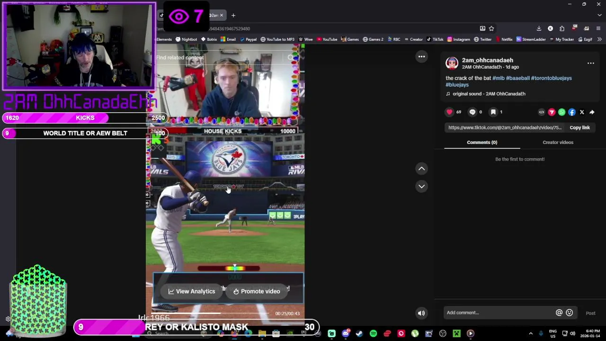Open the #mlb hashtag
Viewport: 606px width, 341px height.
click(498, 78)
